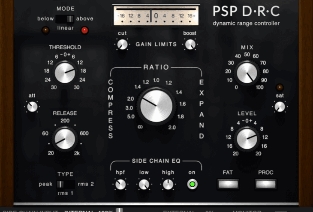
Task: Click the LEVEL knob
Action: 247,139
